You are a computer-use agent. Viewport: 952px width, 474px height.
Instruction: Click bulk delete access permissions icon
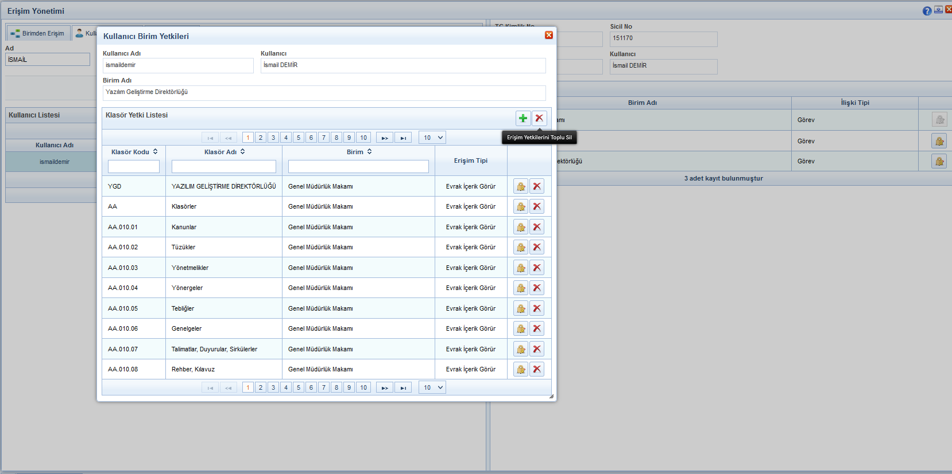point(539,118)
